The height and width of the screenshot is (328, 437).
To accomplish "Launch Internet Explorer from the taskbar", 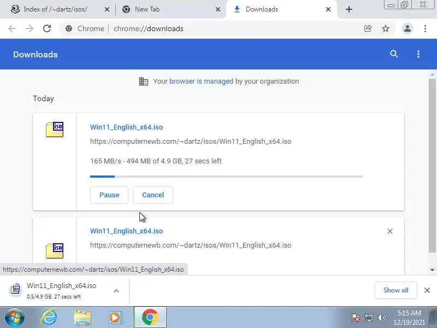I will [x=49, y=318].
